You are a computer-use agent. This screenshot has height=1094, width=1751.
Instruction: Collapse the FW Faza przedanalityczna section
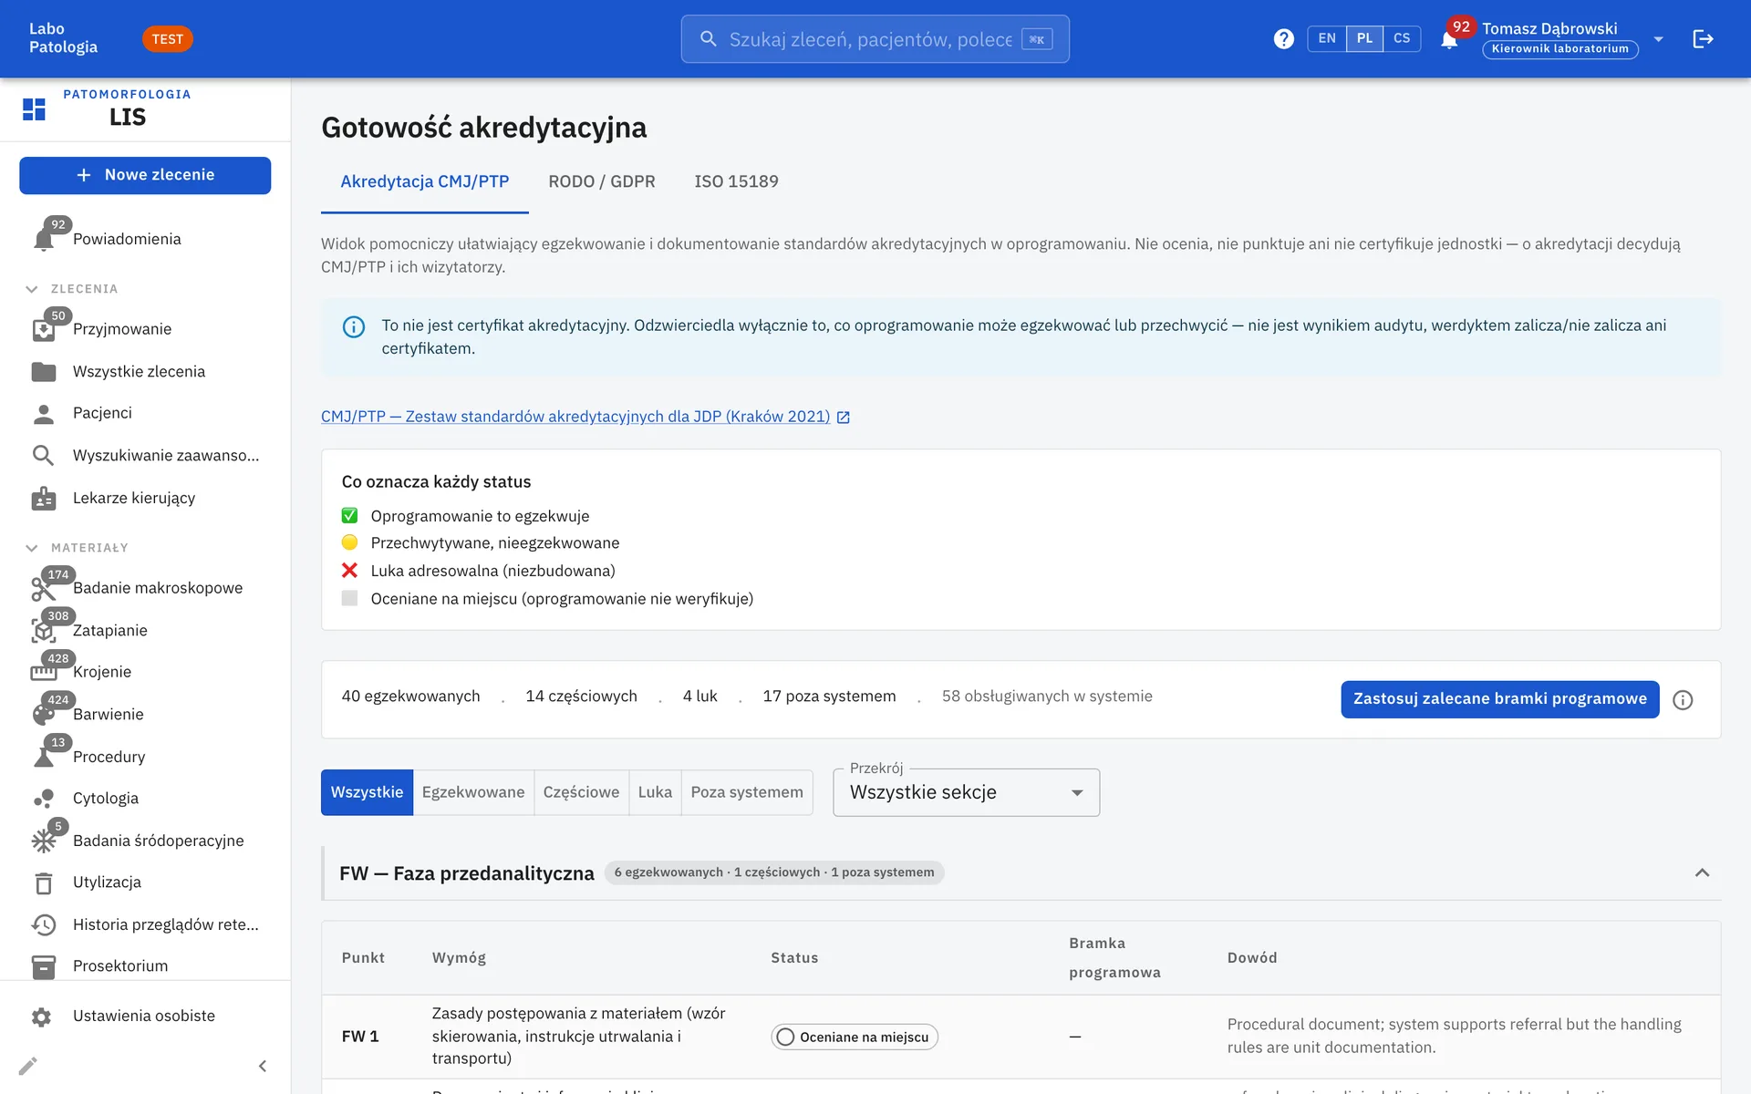[x=1702, y=872]
